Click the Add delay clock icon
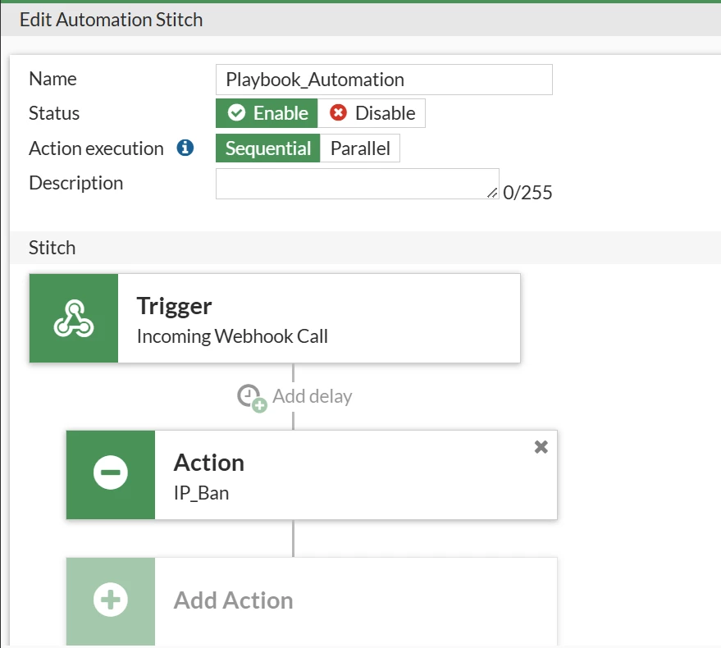Image resolution: width=721 pixels, height=648 pixels. point(252,398)
